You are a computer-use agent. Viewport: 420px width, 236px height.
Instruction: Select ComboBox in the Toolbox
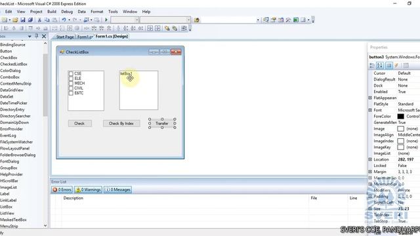(10, 77)
